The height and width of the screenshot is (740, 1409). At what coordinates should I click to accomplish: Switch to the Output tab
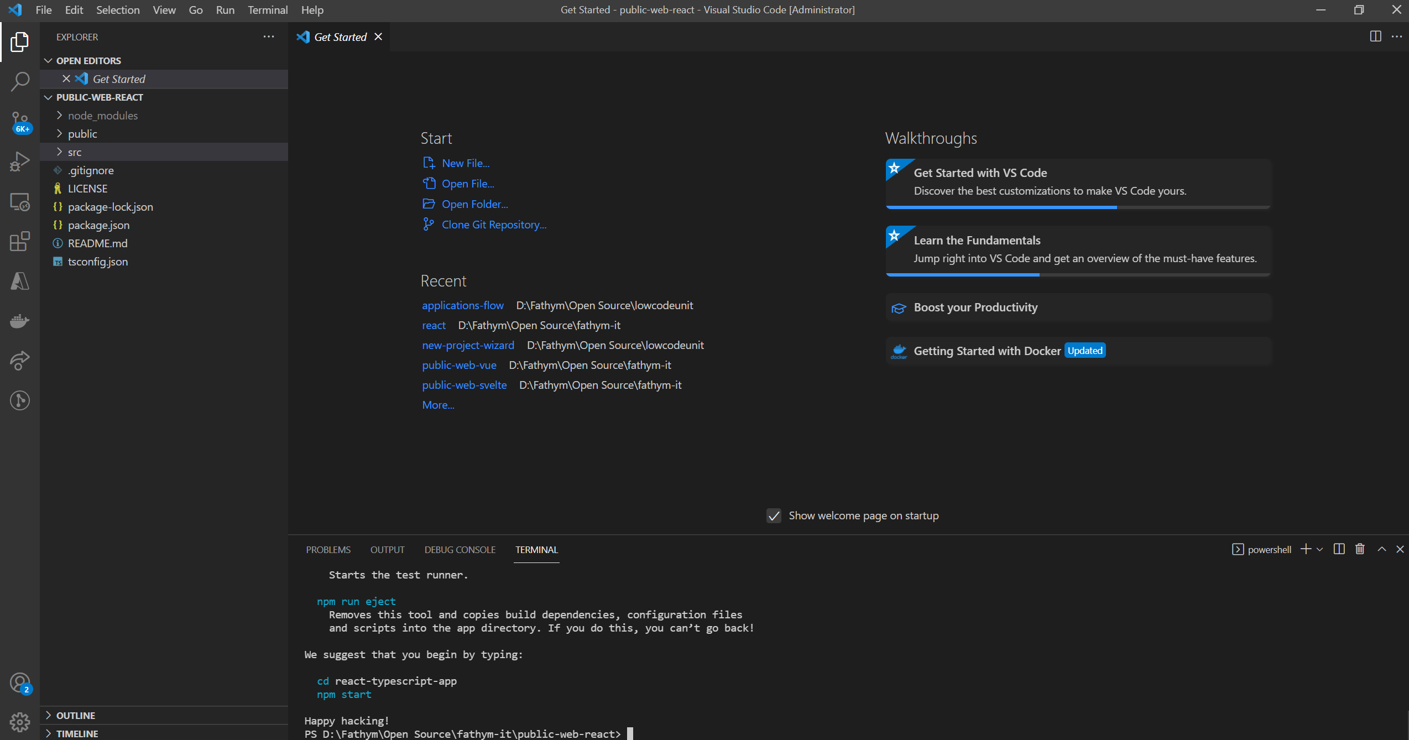pyautogui.click(x=387, y=550)
